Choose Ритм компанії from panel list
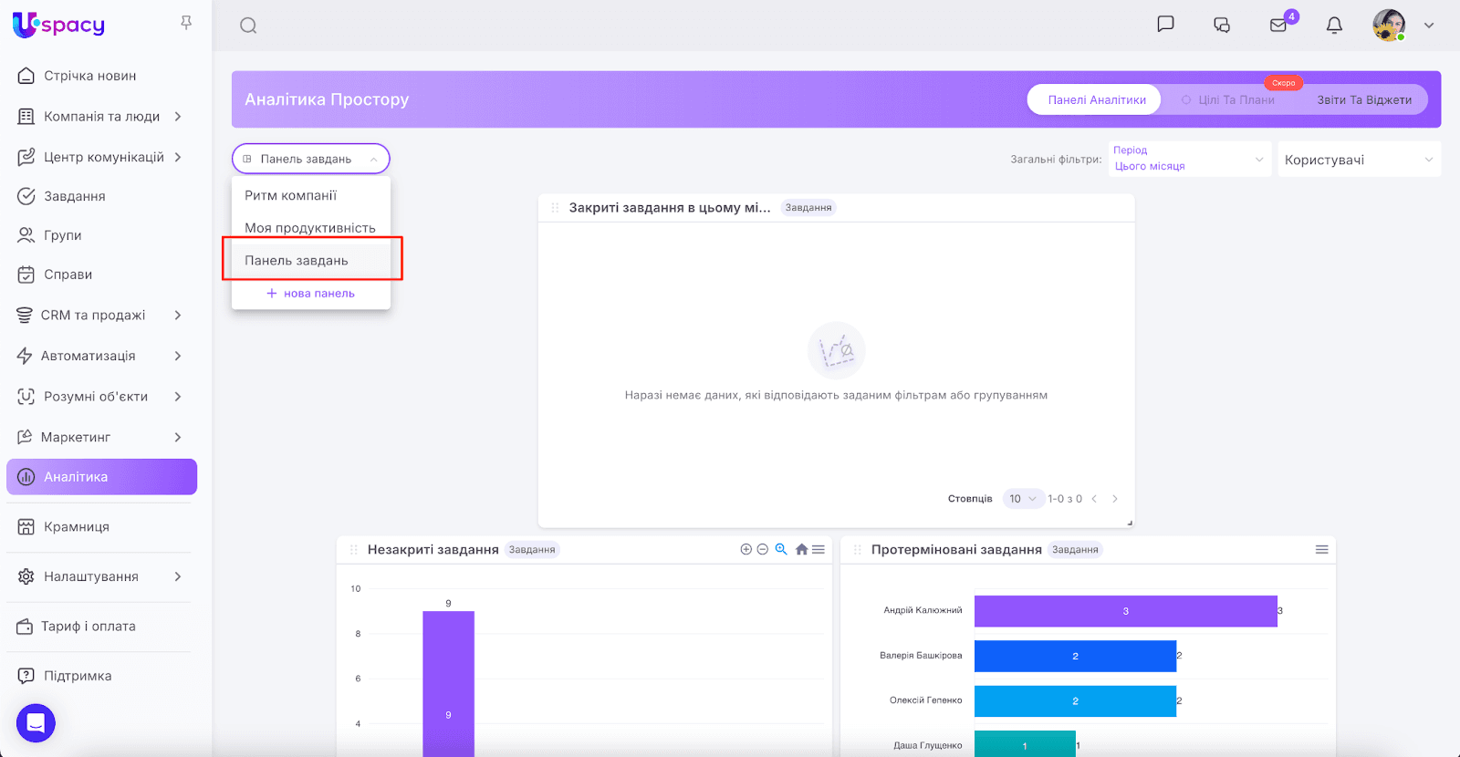This screenshot has height=757, width=1460. point(290,195)
